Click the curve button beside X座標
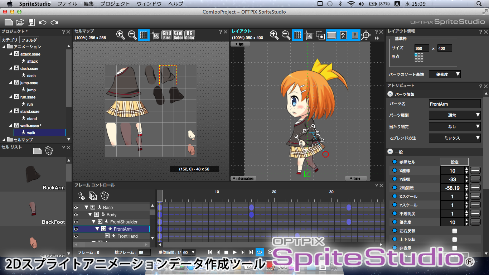 click(x=475, y=171)
